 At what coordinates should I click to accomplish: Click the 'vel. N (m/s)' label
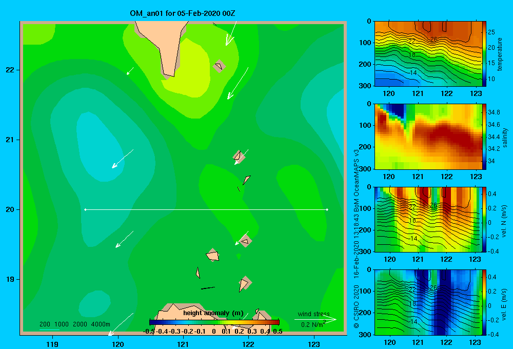[x=504, y=221]
